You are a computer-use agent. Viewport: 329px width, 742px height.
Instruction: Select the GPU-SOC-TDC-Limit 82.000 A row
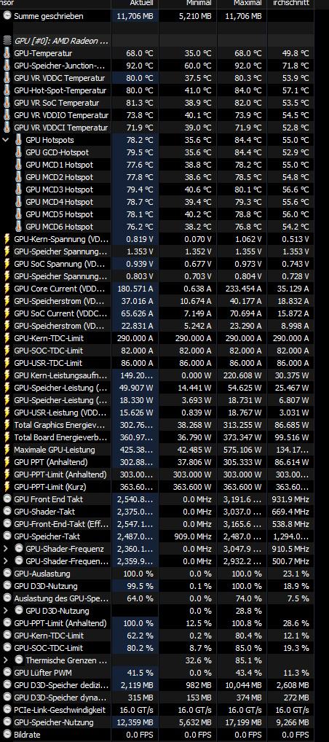tap(157, 351)
